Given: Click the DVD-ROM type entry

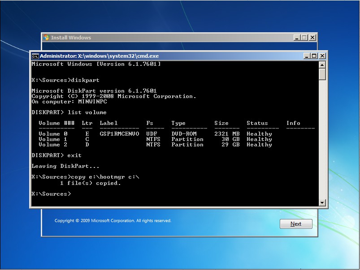Looking at the screenshot, I should pyautogui.click(x=184, y=134).
